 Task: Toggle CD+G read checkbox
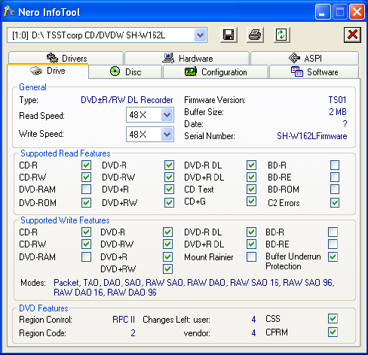[x=251, y=202]
